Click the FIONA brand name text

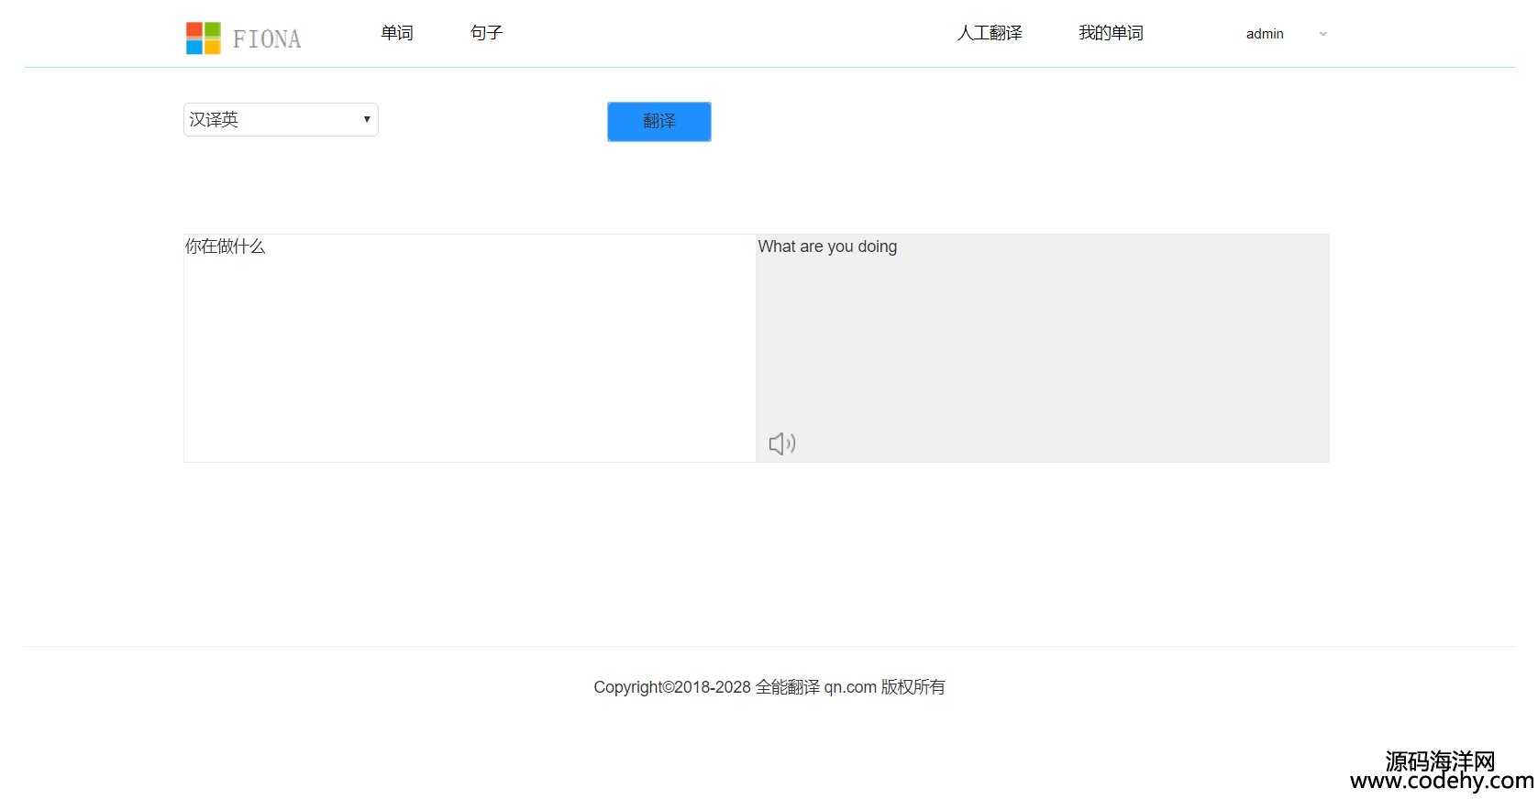(267, 39)
